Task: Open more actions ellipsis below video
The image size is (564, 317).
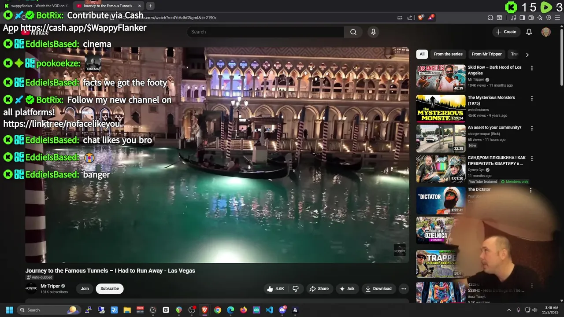Action: click(x=404, y=289)
